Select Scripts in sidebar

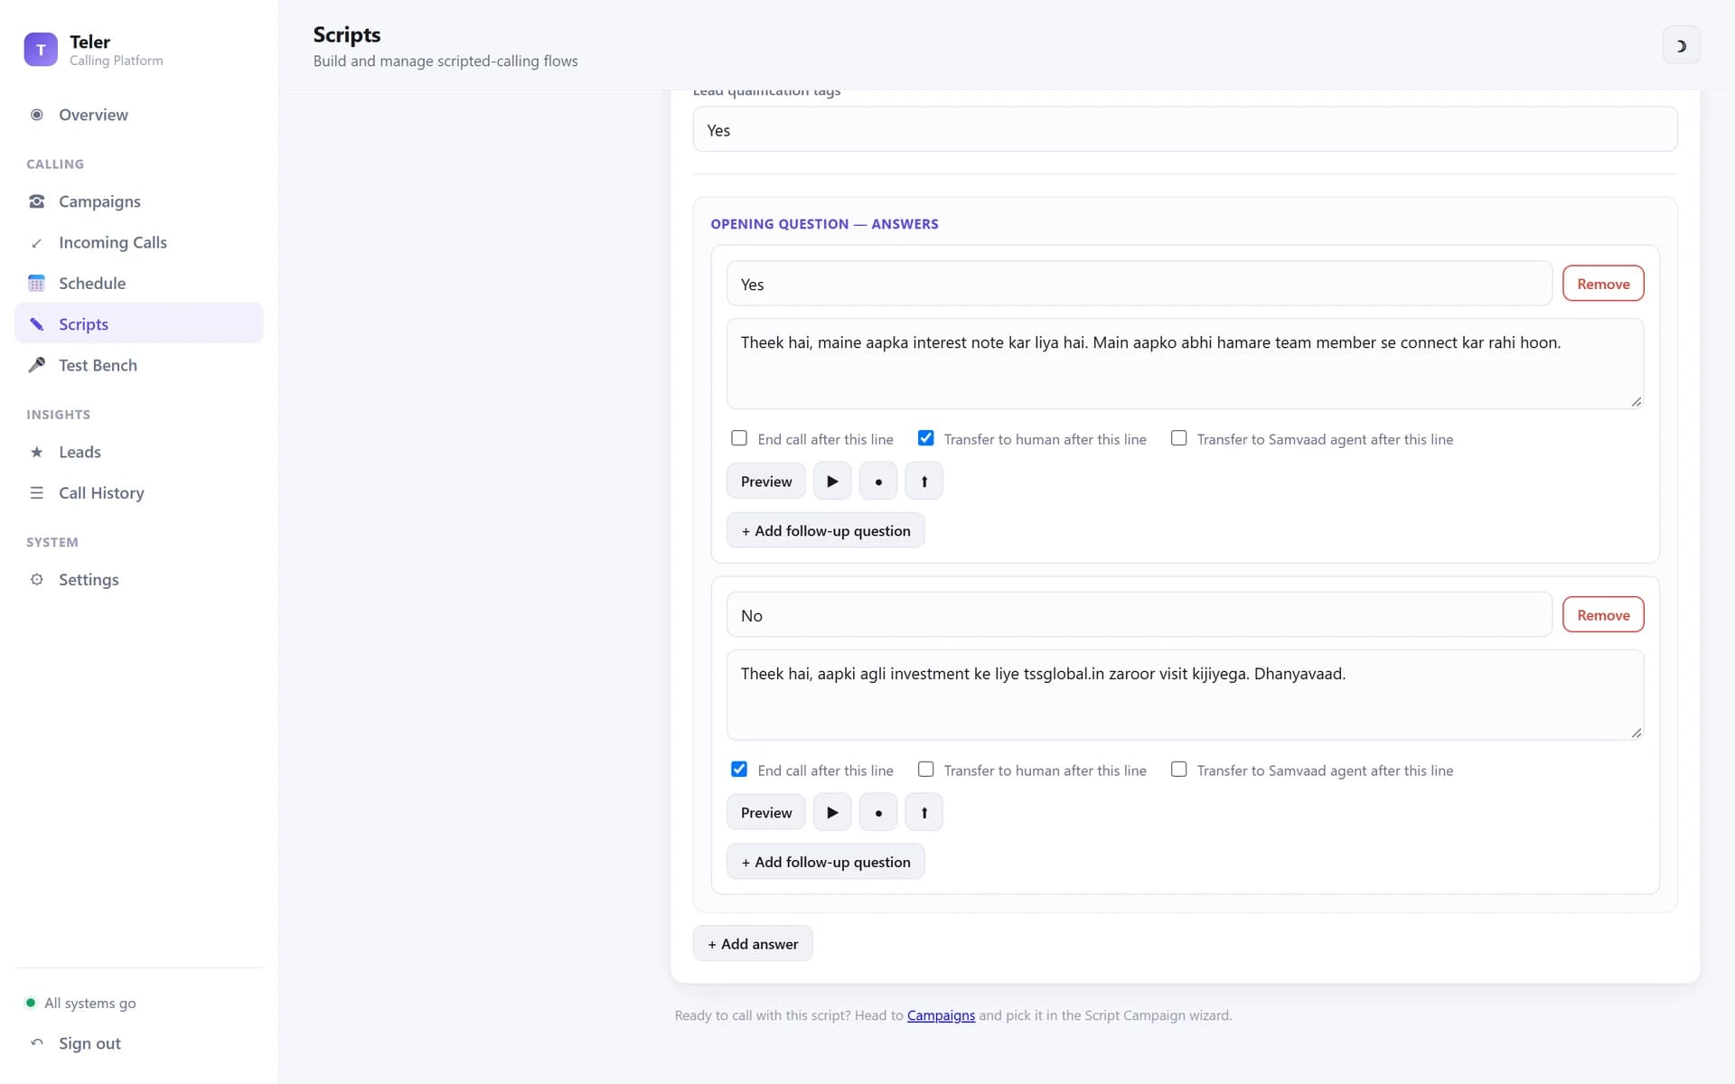tap(139, 323)
